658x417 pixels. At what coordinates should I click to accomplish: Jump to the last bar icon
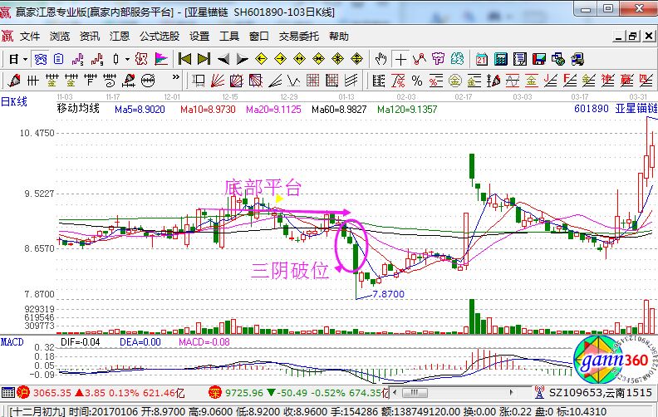(x=204, y=59)
